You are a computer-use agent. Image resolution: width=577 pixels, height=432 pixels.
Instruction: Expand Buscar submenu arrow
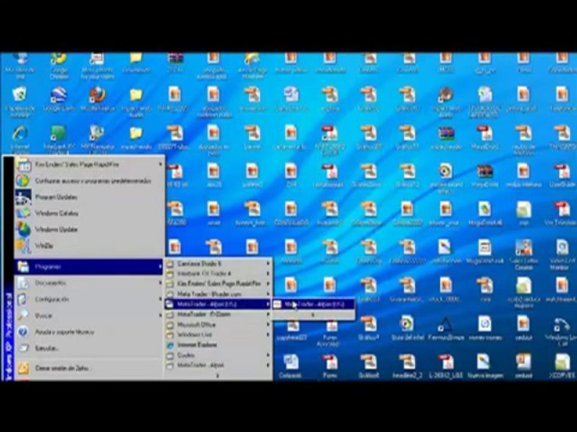pyautogui.click(x=160, y=316)
